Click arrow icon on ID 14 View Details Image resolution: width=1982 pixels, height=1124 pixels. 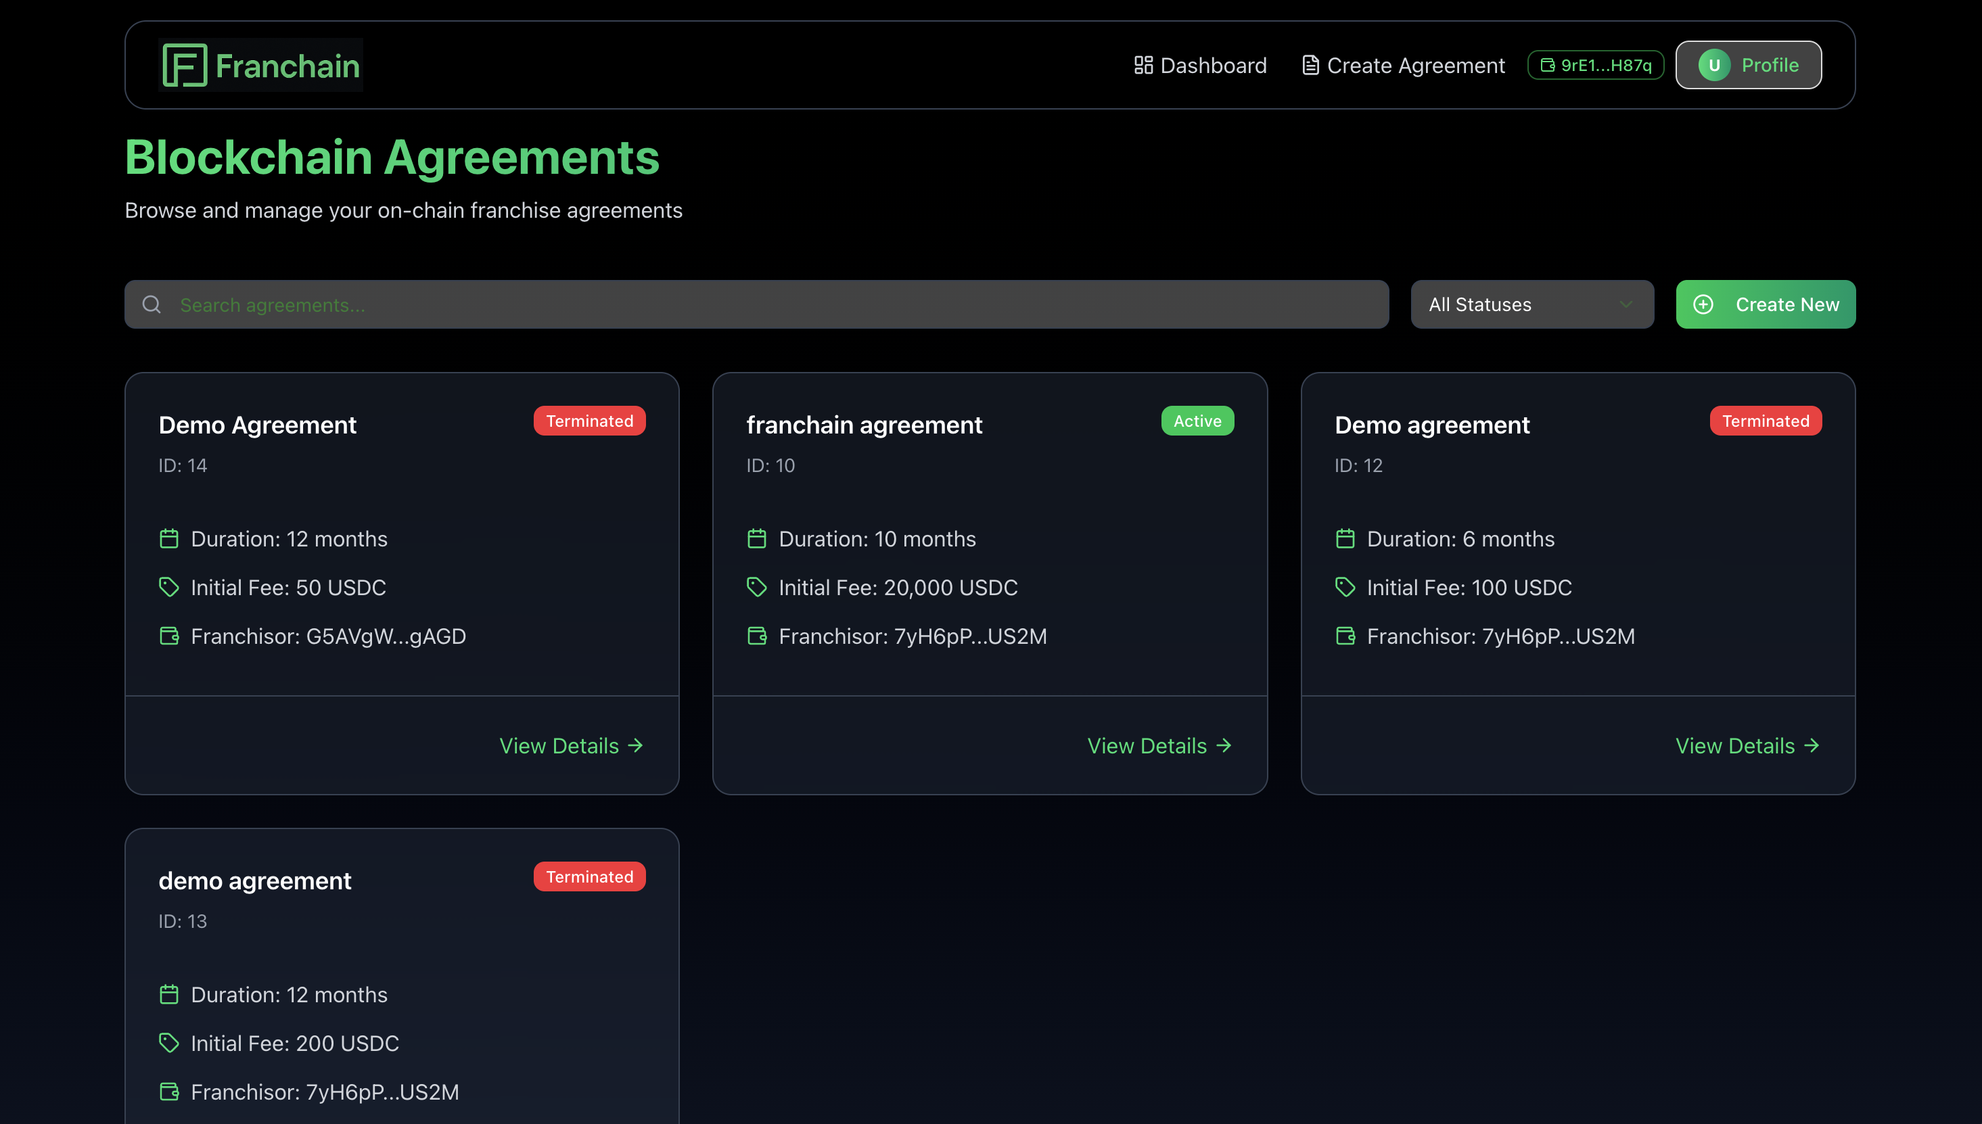pos(635,745)
